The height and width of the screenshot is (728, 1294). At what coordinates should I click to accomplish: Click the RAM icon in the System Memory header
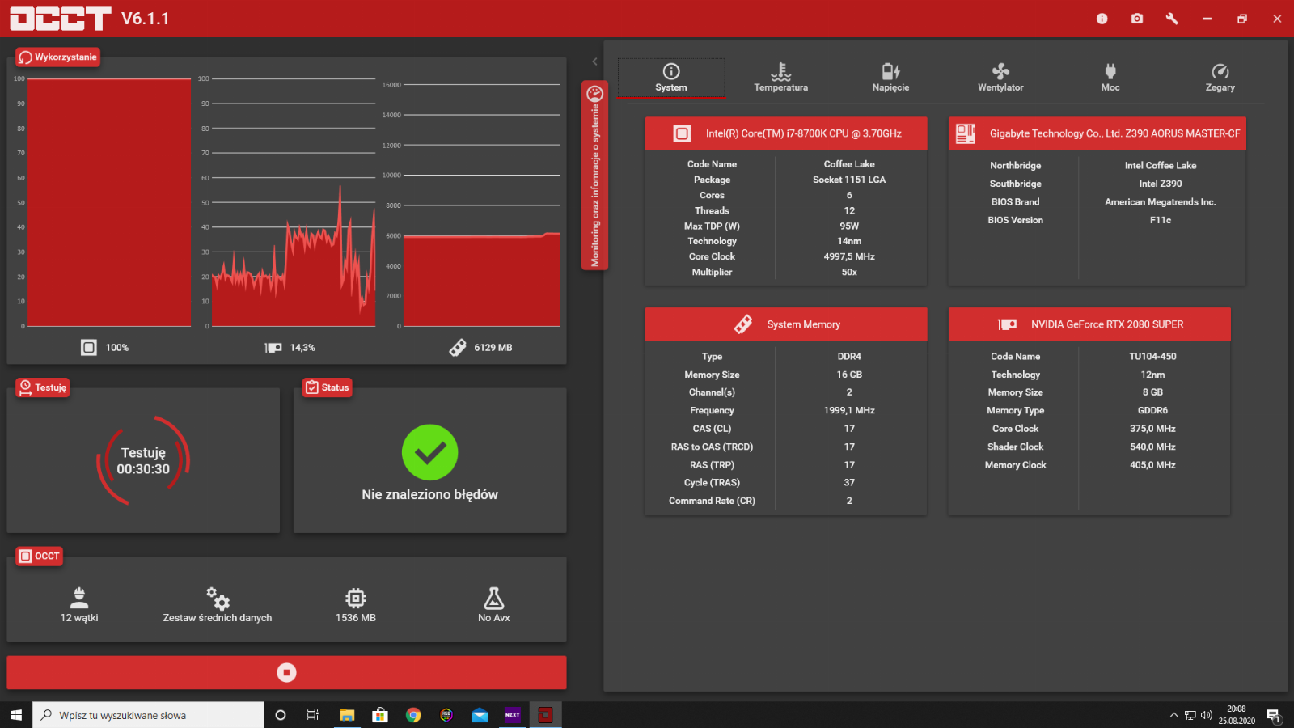point(743,324)
